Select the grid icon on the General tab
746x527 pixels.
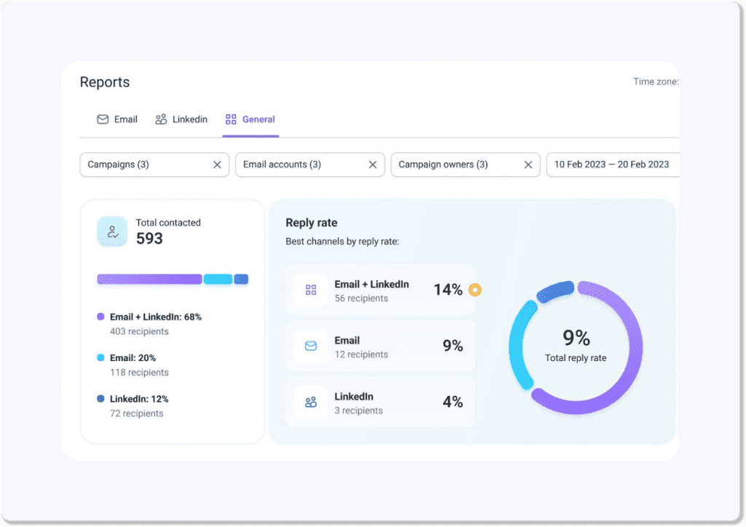point(229,119)
